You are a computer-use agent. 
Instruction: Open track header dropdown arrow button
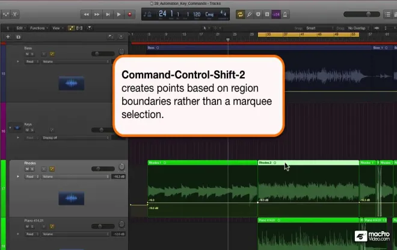point(121,37)
